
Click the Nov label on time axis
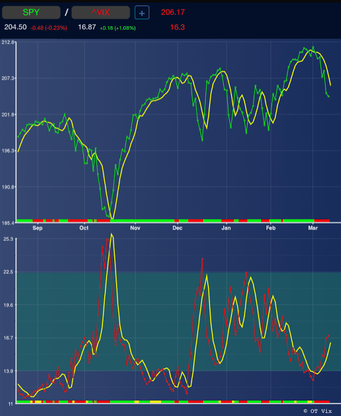[135, 228]
